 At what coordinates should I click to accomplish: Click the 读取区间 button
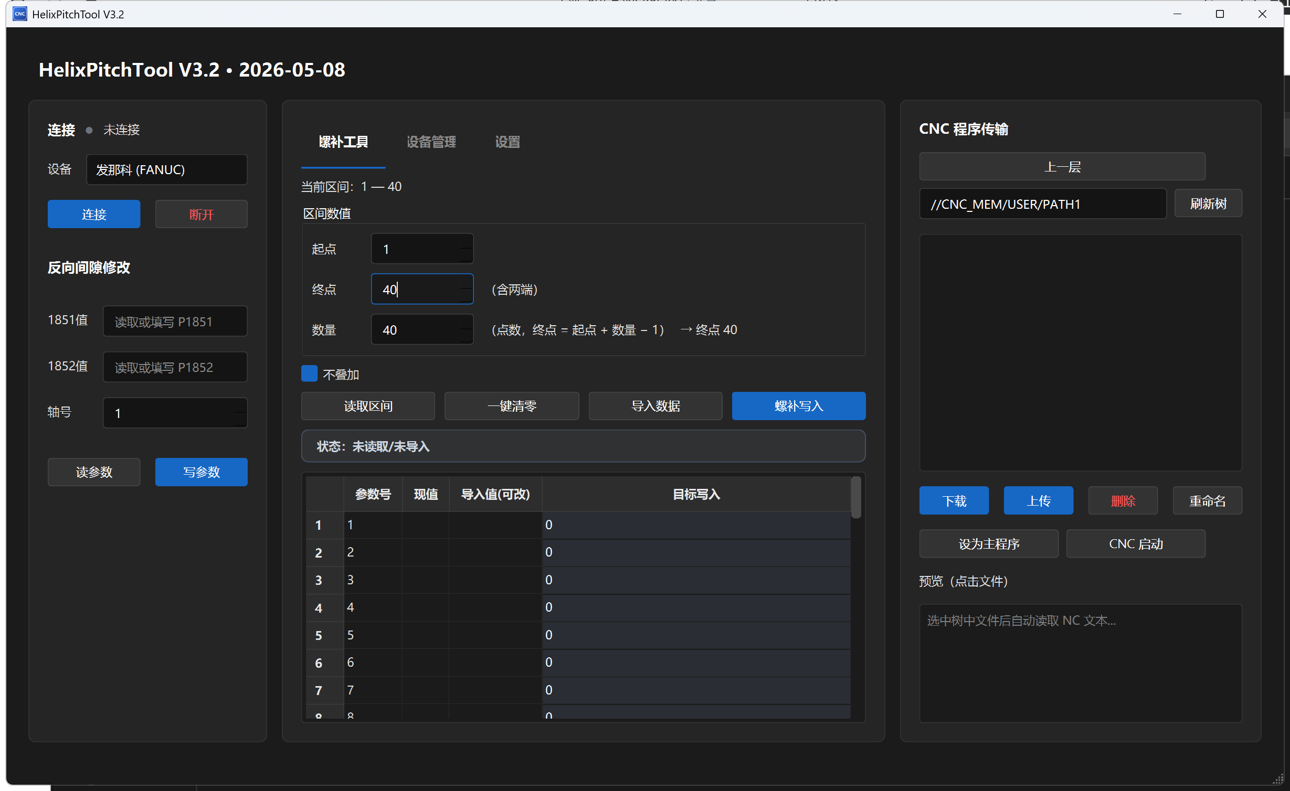[x=368, y=406]
